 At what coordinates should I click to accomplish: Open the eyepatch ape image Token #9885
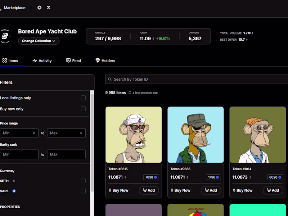(195, 135)
